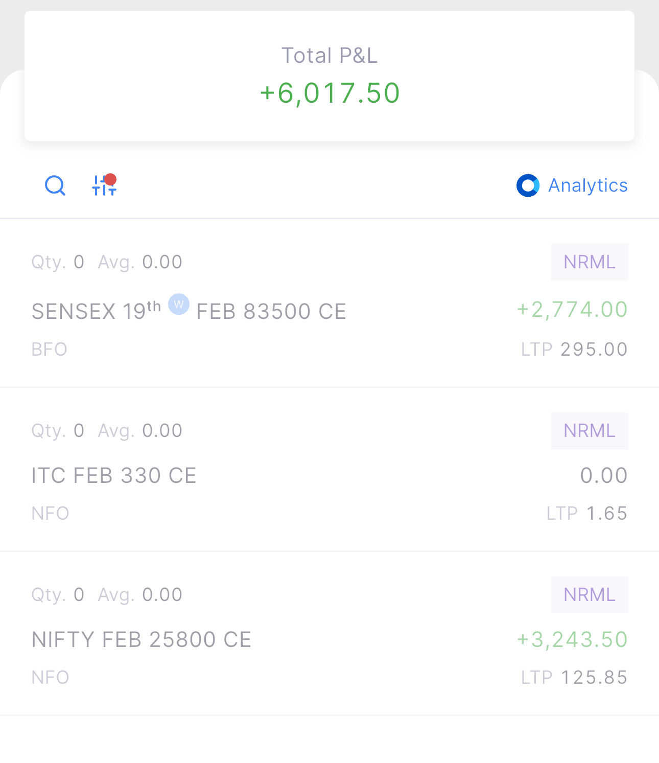The height and width of the screenshot is (763, 659).
Task: Tap NRML tag on the NIFTY position
Action: pyautogui.click(x=589, y=595)
